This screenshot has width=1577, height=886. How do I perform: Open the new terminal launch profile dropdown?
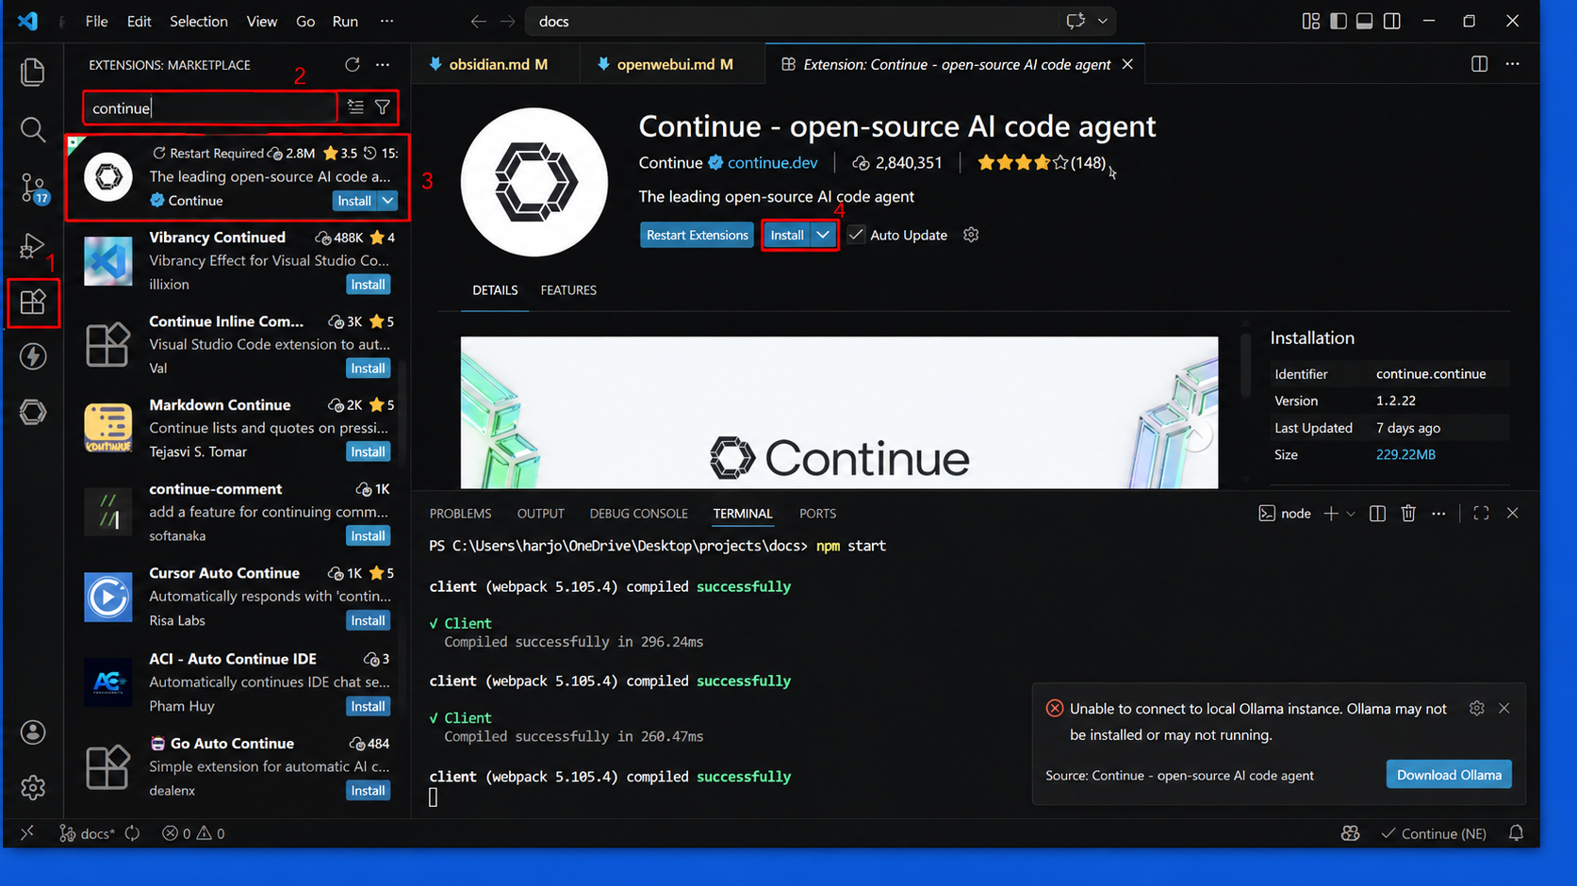[x=1351, y=514]
